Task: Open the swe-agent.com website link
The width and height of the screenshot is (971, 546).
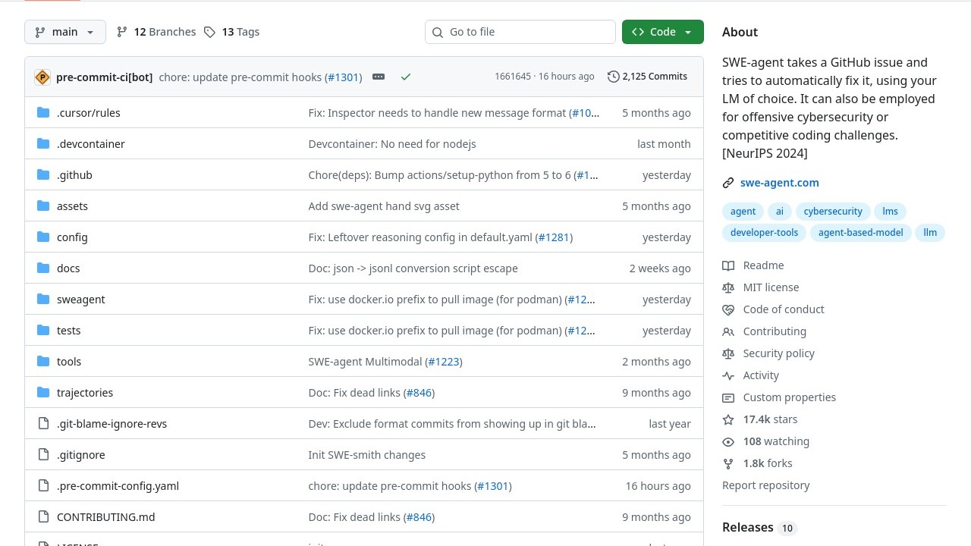Action: [779, 183]
